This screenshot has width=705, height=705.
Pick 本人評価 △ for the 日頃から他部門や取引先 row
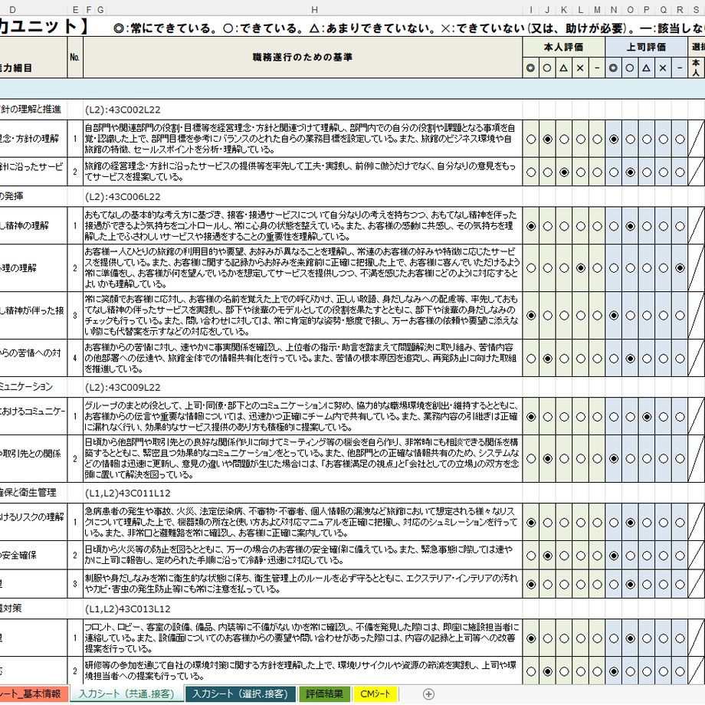(564, 459)
